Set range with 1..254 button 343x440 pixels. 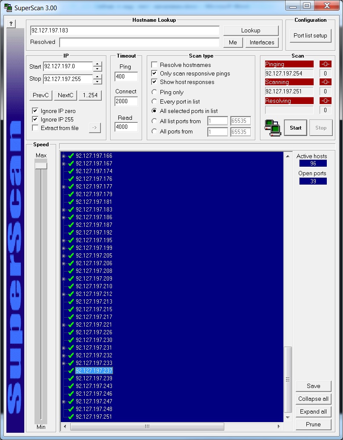coord(90,95)
